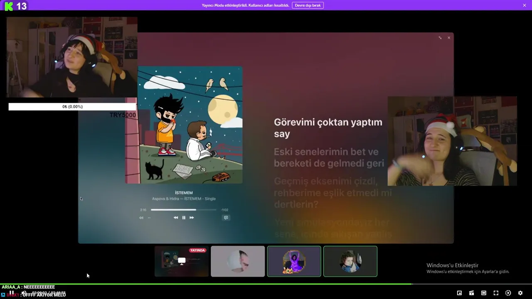The height and width of the screenshot is (299, 532).
Task: Select the second participant thumbnail with white avatar
Action: [238, 261]
